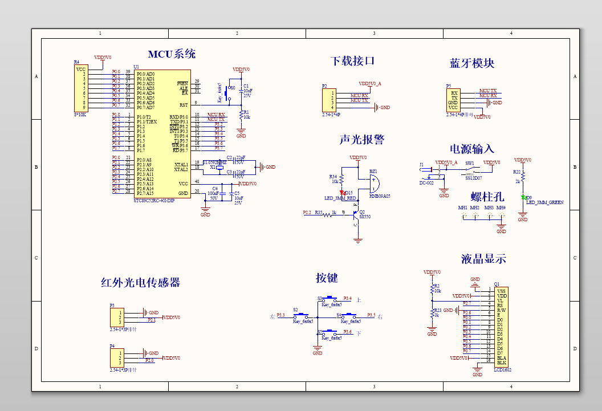Select the slide switch symbol SW1 SS12D07
602x411 pixels.
471,169
